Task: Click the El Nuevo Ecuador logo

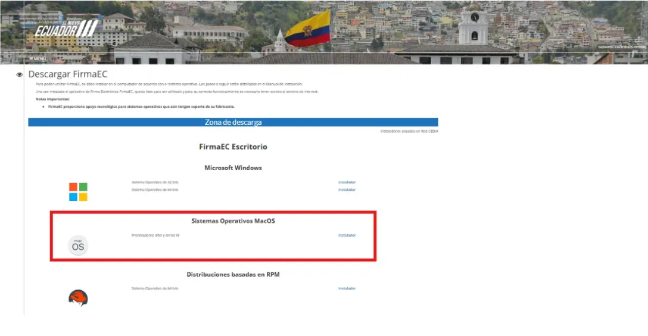Action: pyautogui.click(x=66, y=29)
